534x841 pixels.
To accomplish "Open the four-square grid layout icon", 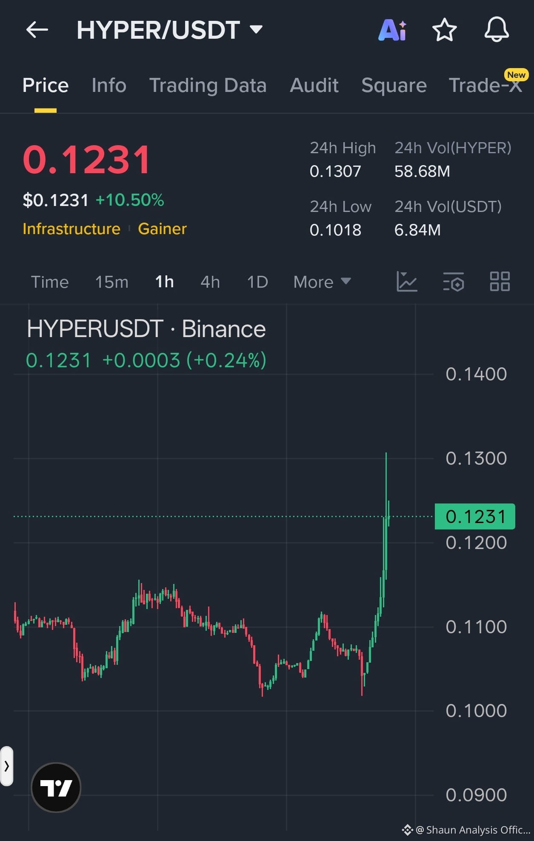I will coord(500,281).
